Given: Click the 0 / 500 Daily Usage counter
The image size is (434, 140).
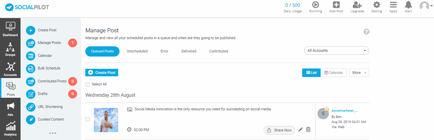Looking at the screenshot, I should click(x=293, y=7).
